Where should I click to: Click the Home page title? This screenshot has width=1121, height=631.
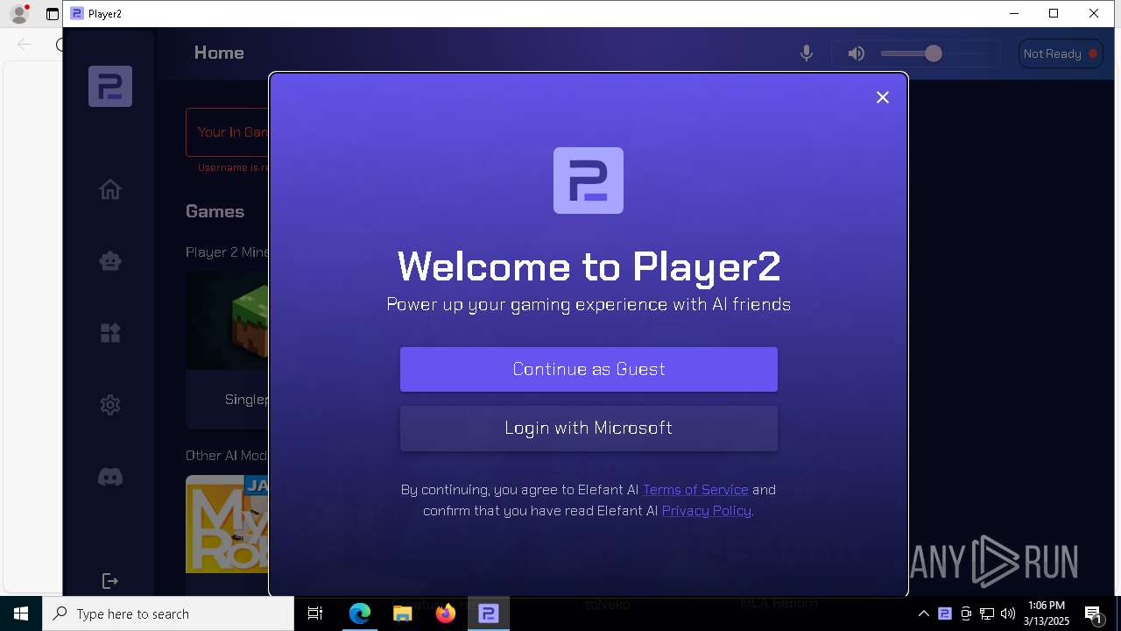pyautogui.click(x=219, y=53)
